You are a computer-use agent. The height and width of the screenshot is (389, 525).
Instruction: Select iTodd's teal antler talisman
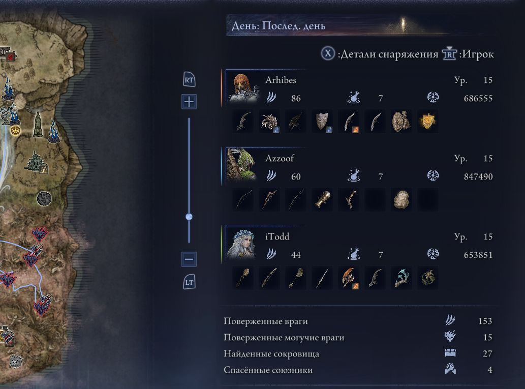[x=401, y=278]
